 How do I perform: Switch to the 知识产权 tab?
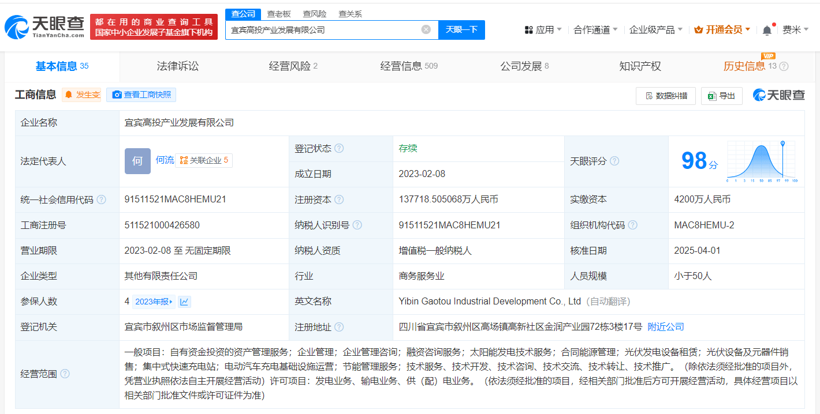tap(640, 66)
